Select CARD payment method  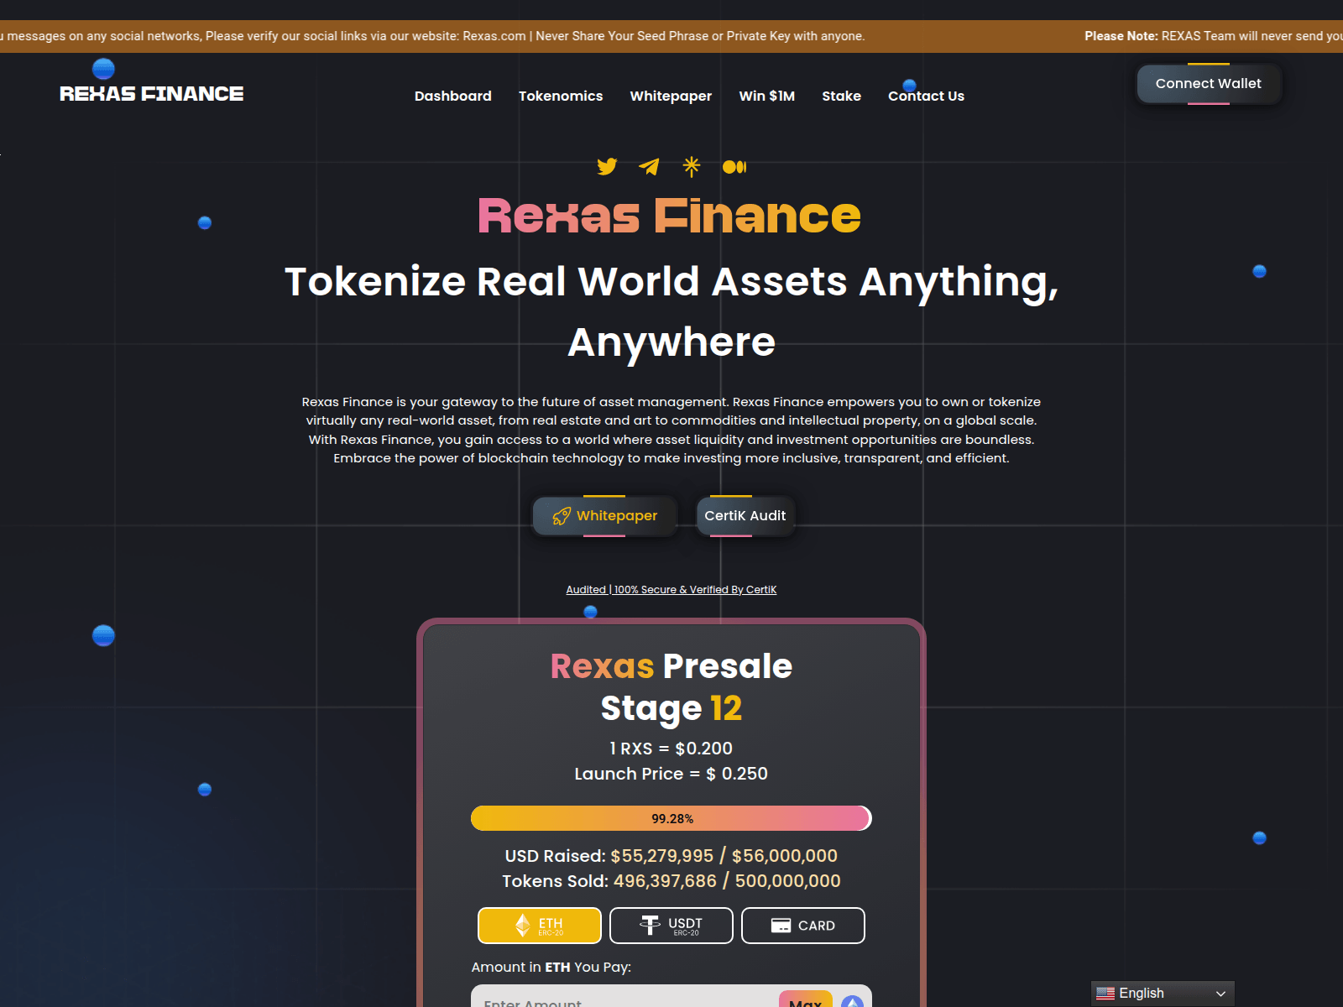coord(803,926)
